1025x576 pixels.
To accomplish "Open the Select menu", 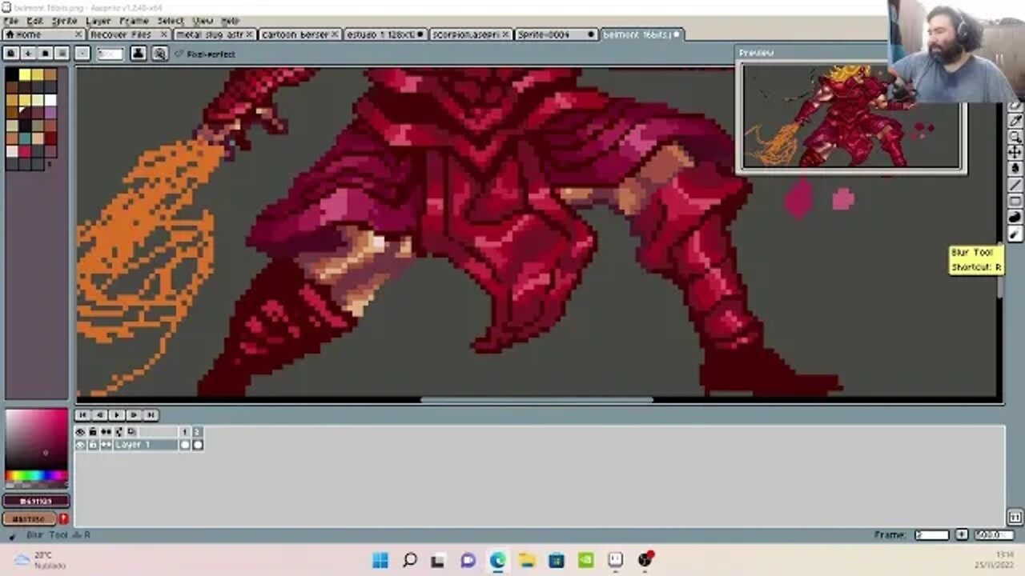I will coord(171,21).
